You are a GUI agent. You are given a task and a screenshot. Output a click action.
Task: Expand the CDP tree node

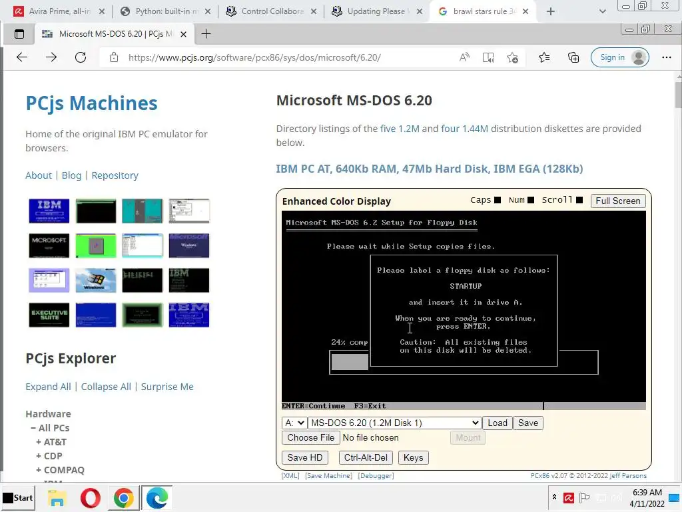pos(39,456)
